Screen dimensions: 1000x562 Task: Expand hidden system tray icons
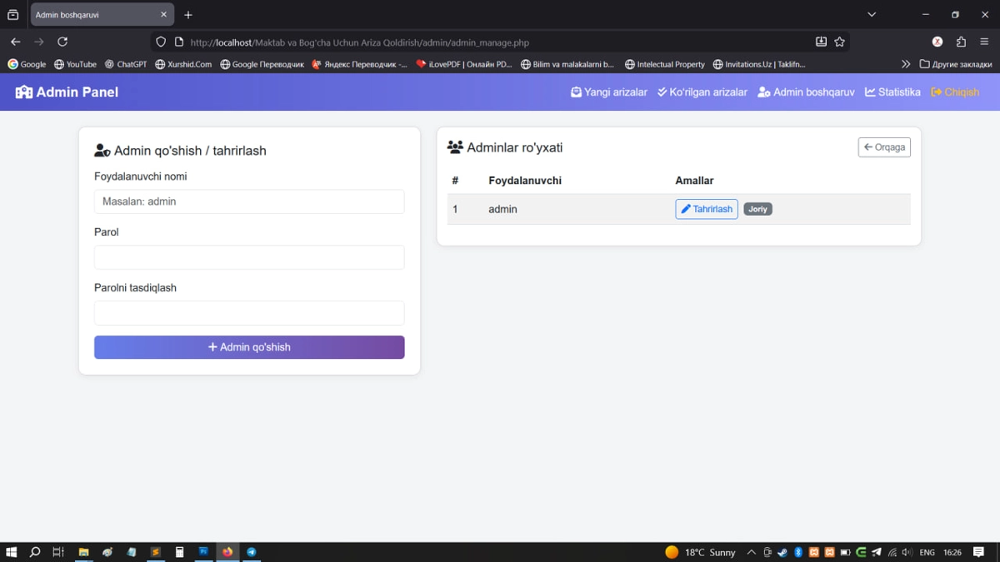751,552
